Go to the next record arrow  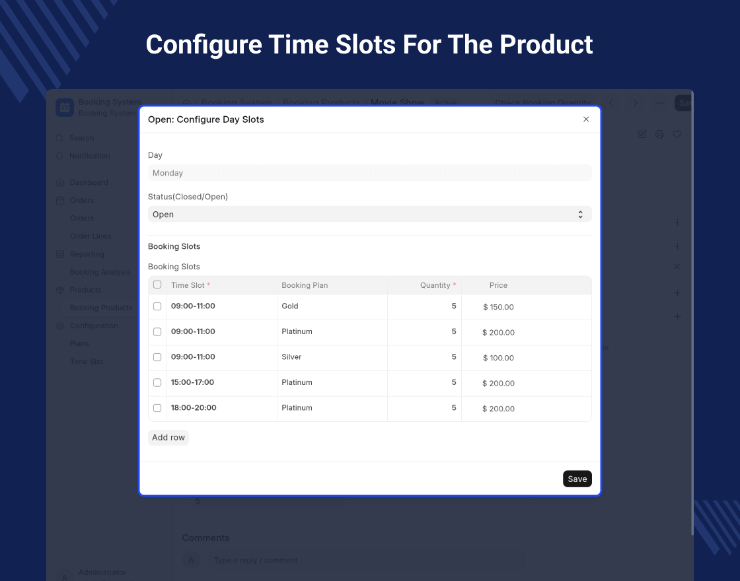click(x=635, y=103)
